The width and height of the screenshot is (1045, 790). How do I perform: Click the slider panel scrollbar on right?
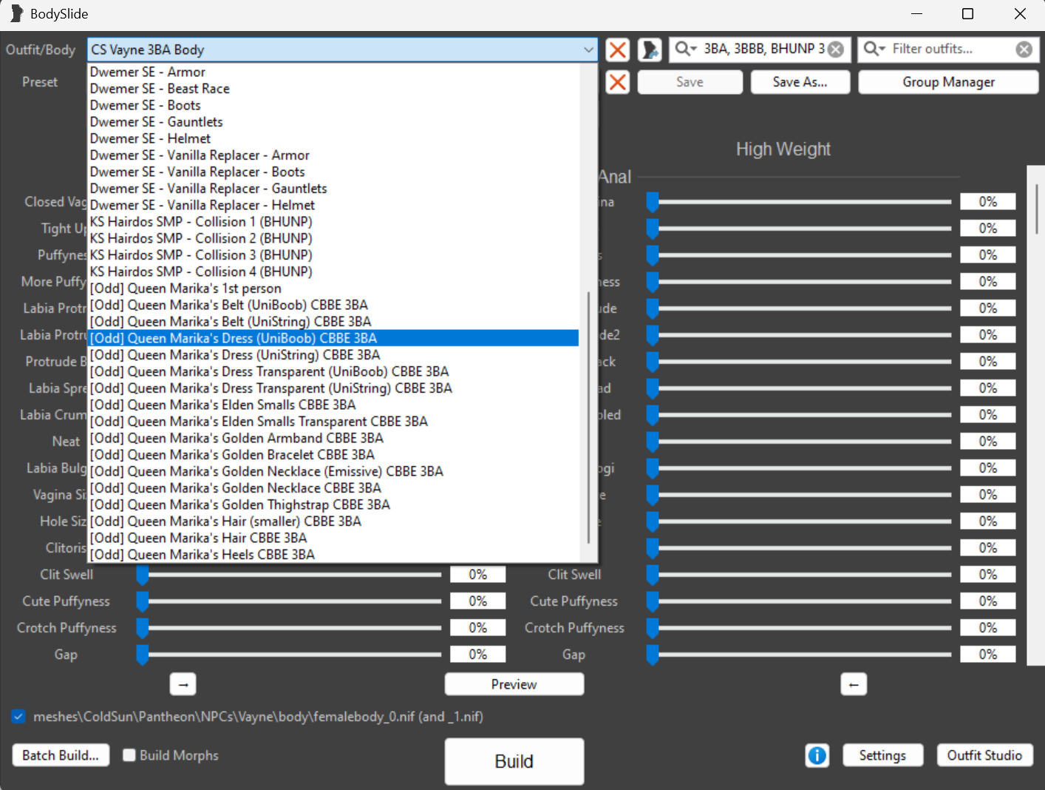(1036, 209)
